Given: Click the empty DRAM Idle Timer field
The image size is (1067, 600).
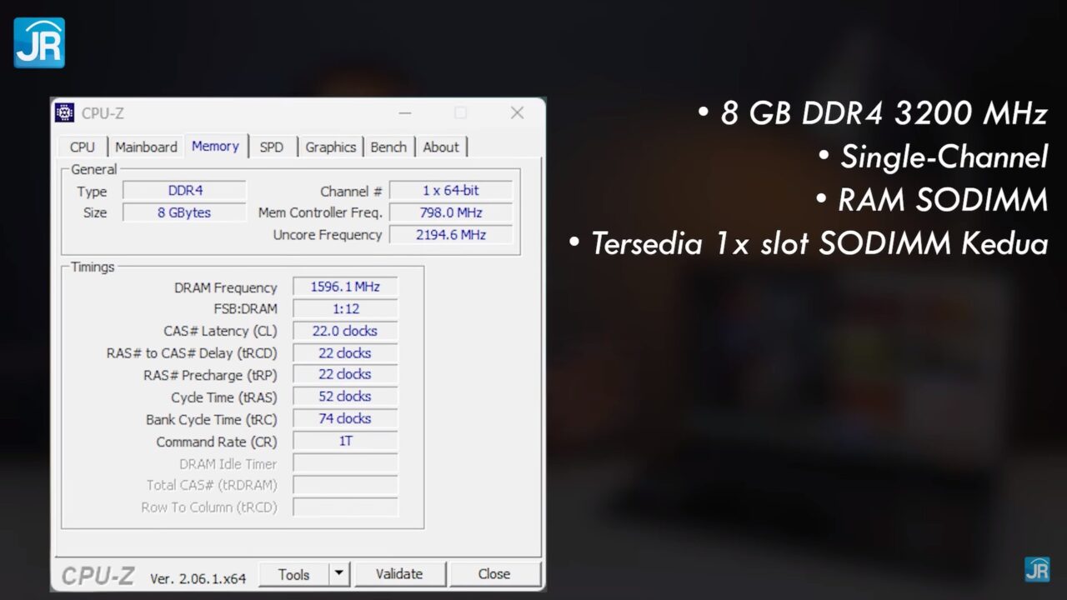Looking at the screenshot, I should [x=345, y=463].
